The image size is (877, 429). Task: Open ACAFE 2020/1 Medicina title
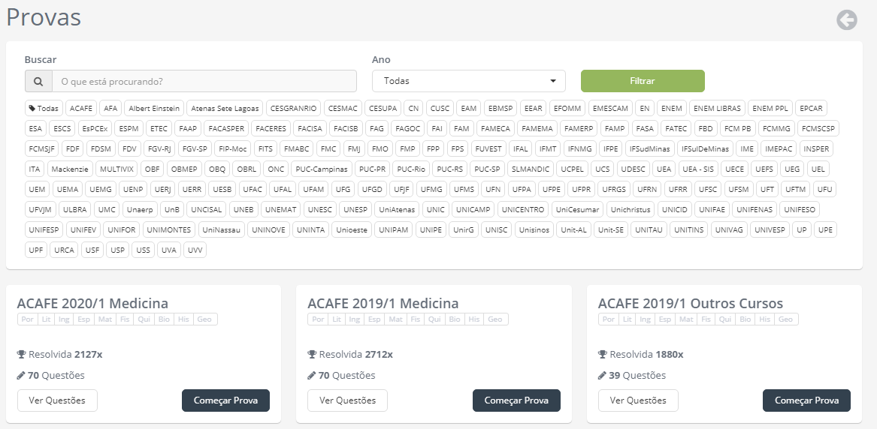pyautogui.click(x=92, y=304)
